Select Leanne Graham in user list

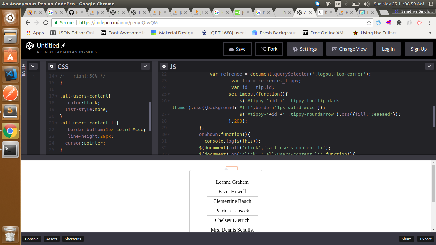[x=232, y=182]
